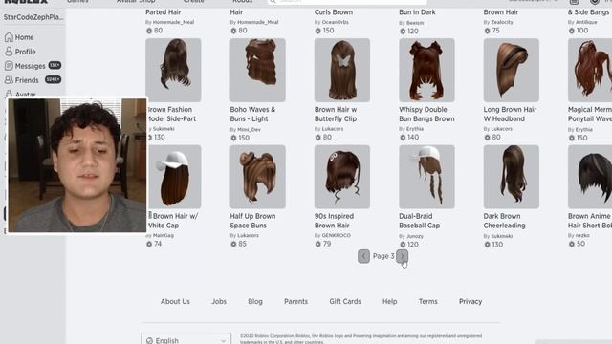Image resolution: width=612 pixels, height=344 pixels.
Task: Click the 'Bun in Dark' item title
Action: coord(417,12)
